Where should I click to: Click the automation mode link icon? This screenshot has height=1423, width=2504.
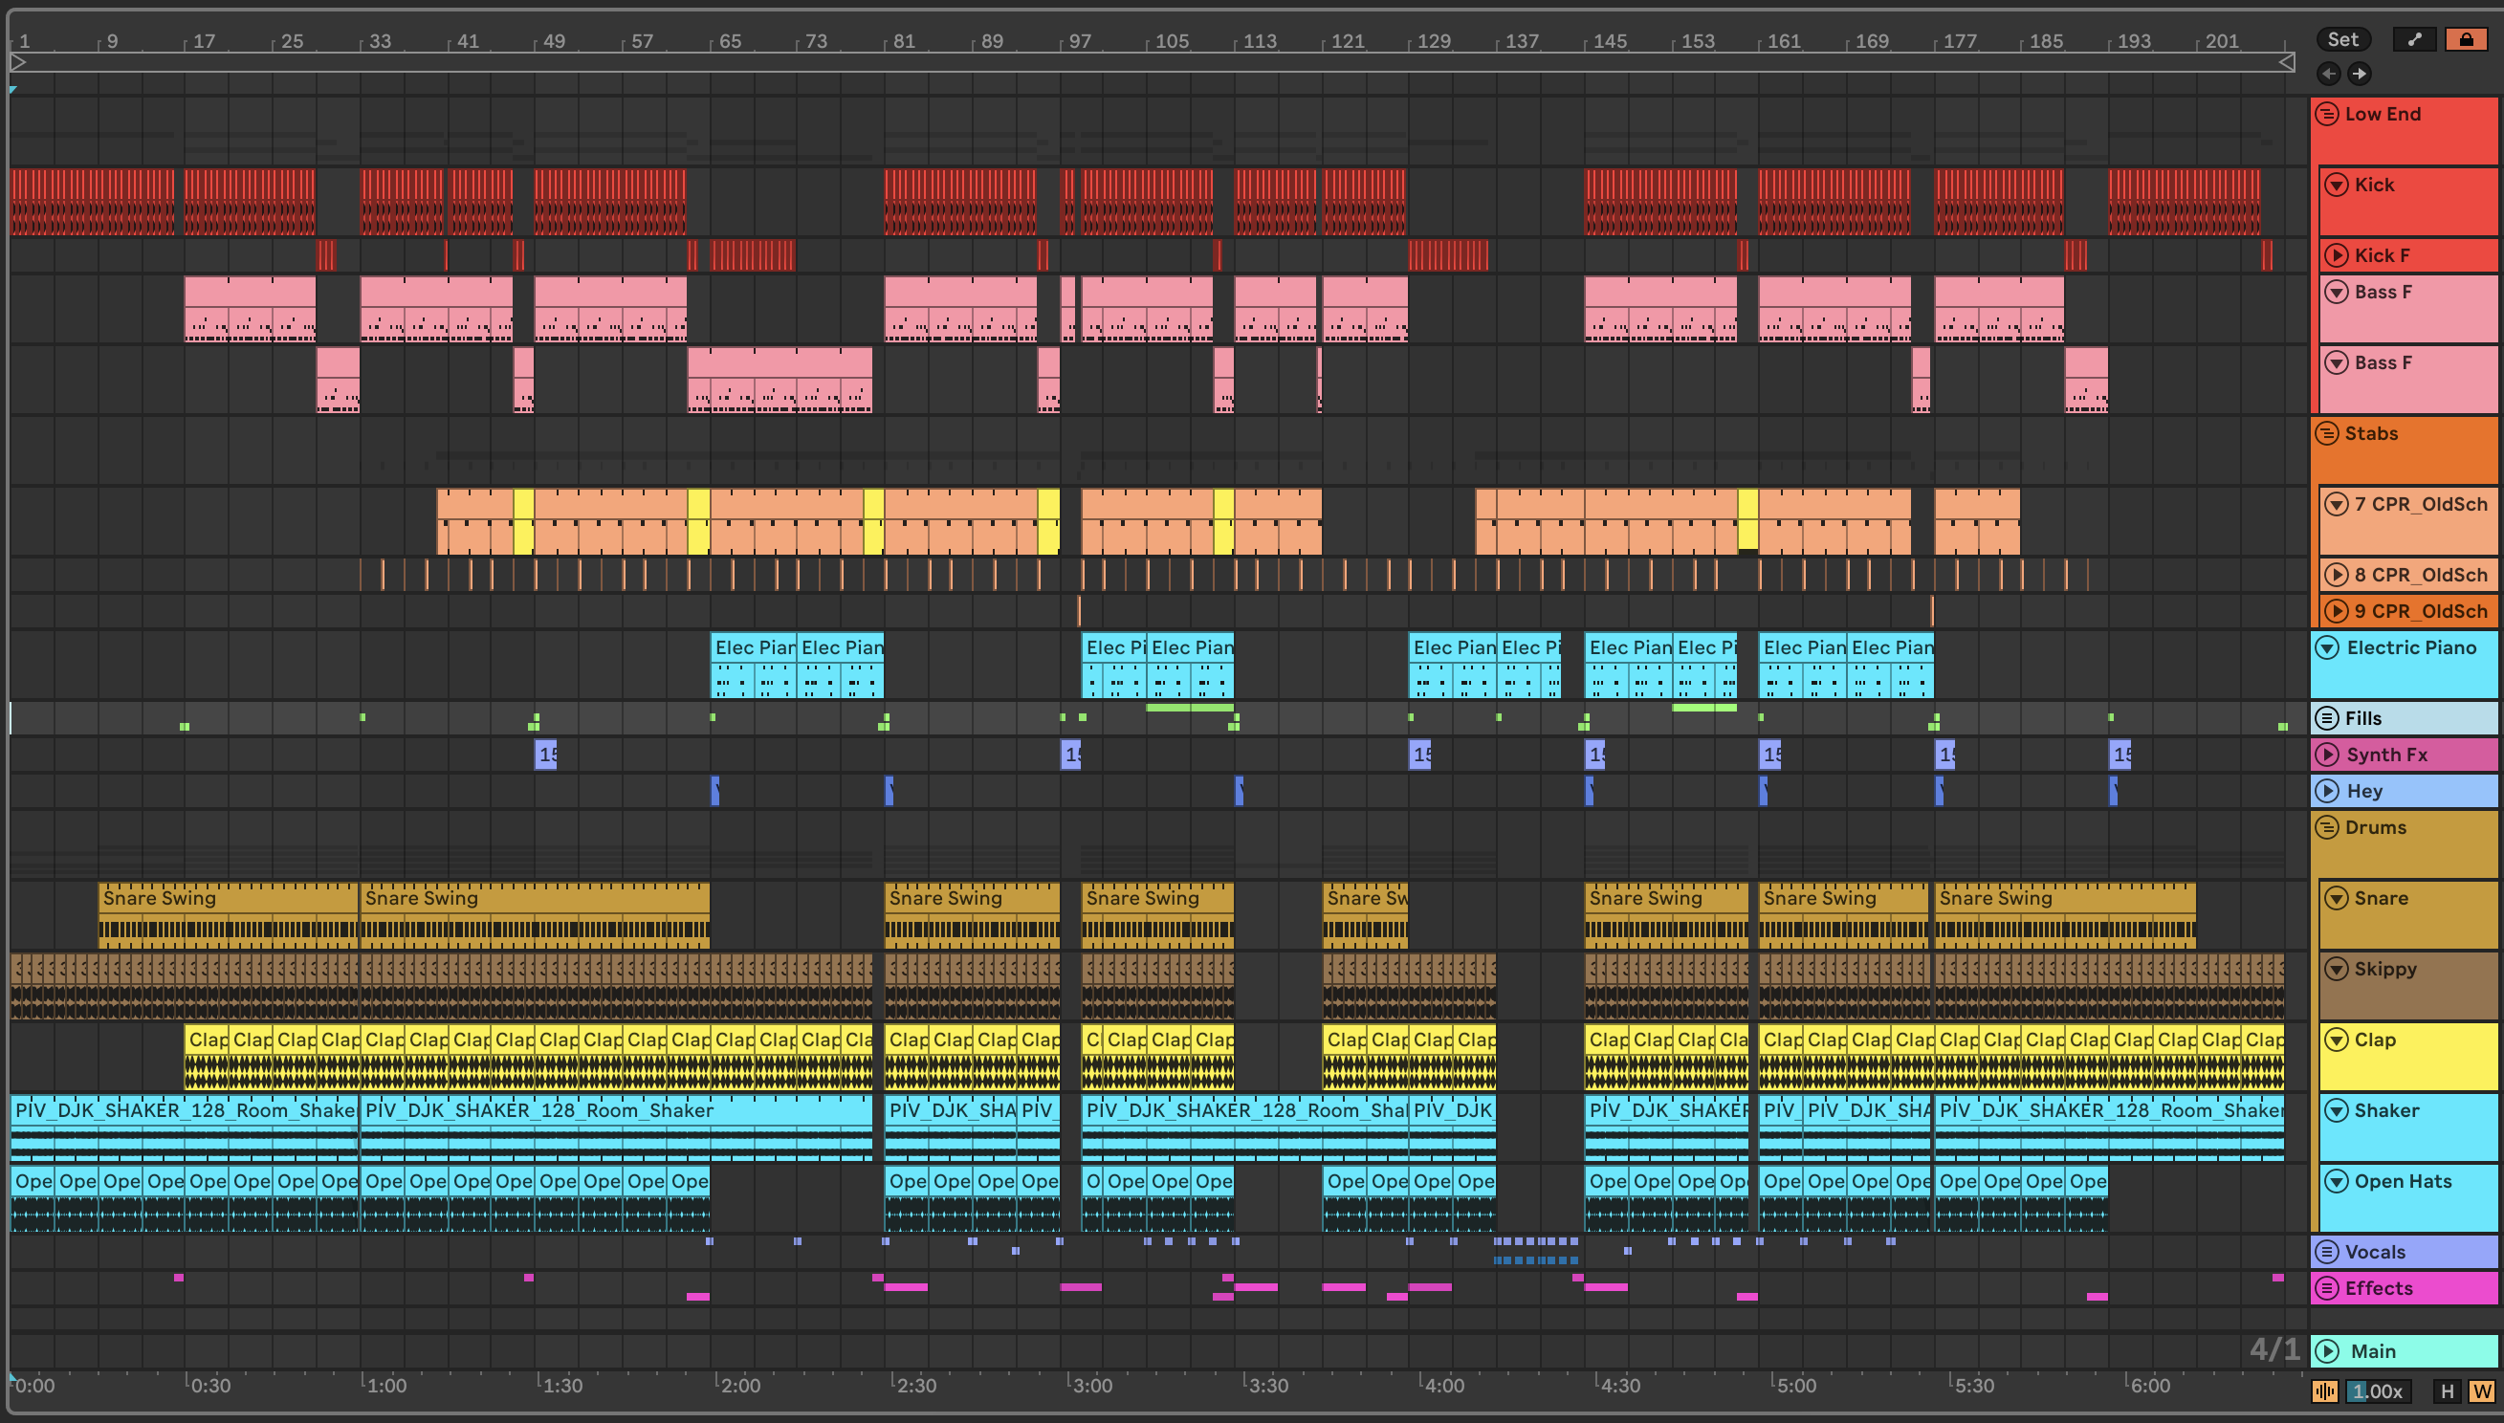click(2414, 39)
